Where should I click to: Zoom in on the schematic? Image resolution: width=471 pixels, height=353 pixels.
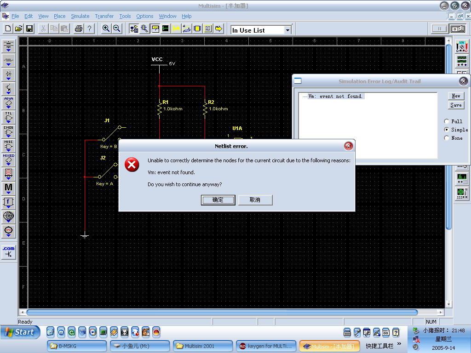pyautogui.click(x=106, y=29)
